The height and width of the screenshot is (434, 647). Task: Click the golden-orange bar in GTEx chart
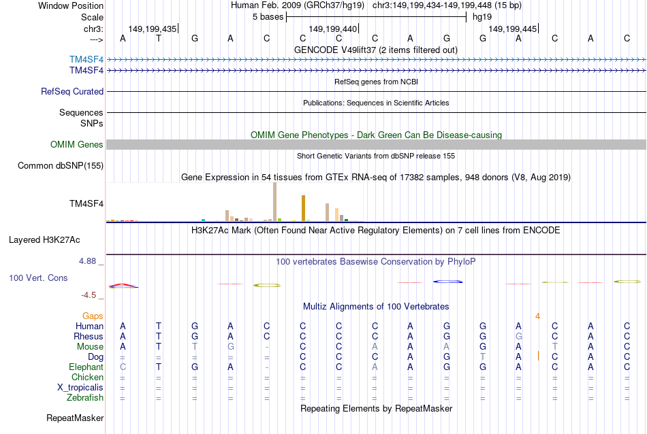[303, 208]
